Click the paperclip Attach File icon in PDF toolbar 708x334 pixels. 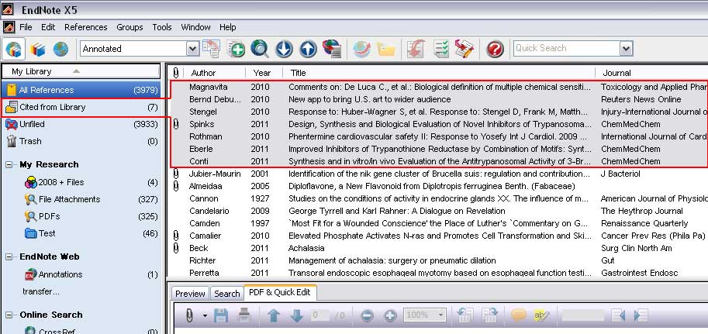pyautogui.click(x=190, y=315)
